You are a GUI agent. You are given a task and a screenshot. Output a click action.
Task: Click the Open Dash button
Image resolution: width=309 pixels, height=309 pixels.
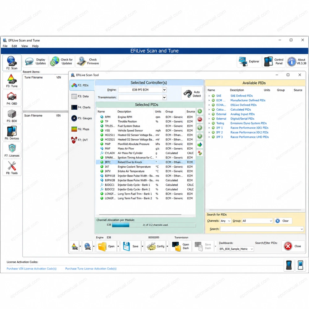point(181,246)
